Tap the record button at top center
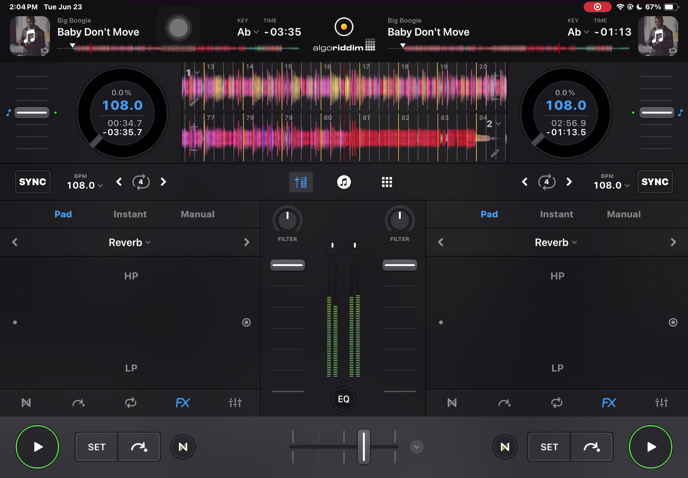688x478 pixels. click(x=344, y=27)
